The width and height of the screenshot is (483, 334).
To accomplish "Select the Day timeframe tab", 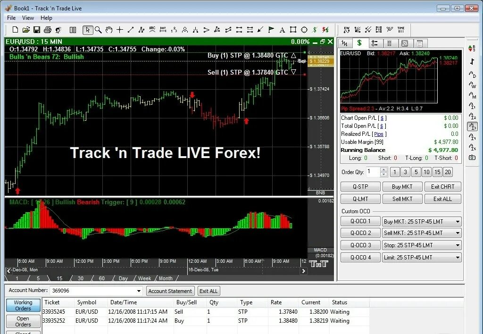I will (x=123, y=278).
